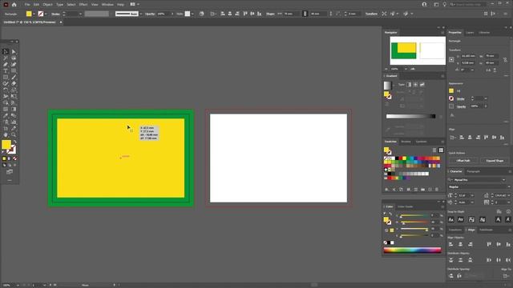
Task: Click the Navigator preview thumbnail
Action: pos(418,50)
